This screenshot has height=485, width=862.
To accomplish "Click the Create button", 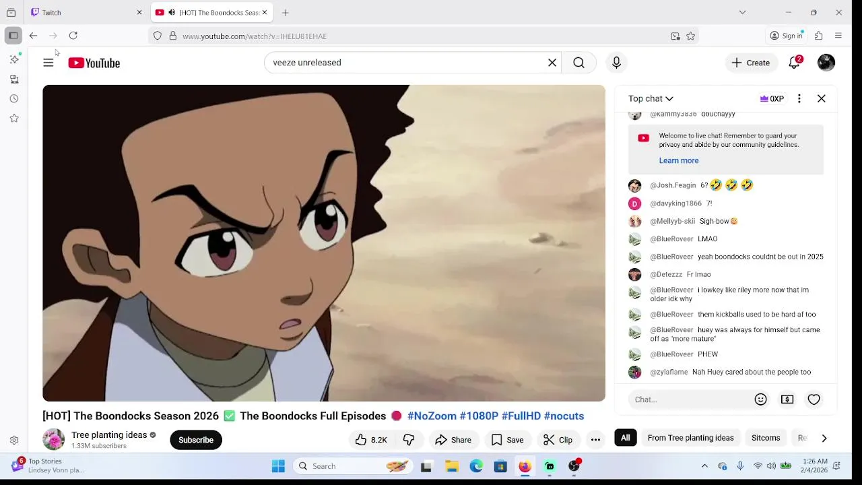I will [x=751, y=63].
